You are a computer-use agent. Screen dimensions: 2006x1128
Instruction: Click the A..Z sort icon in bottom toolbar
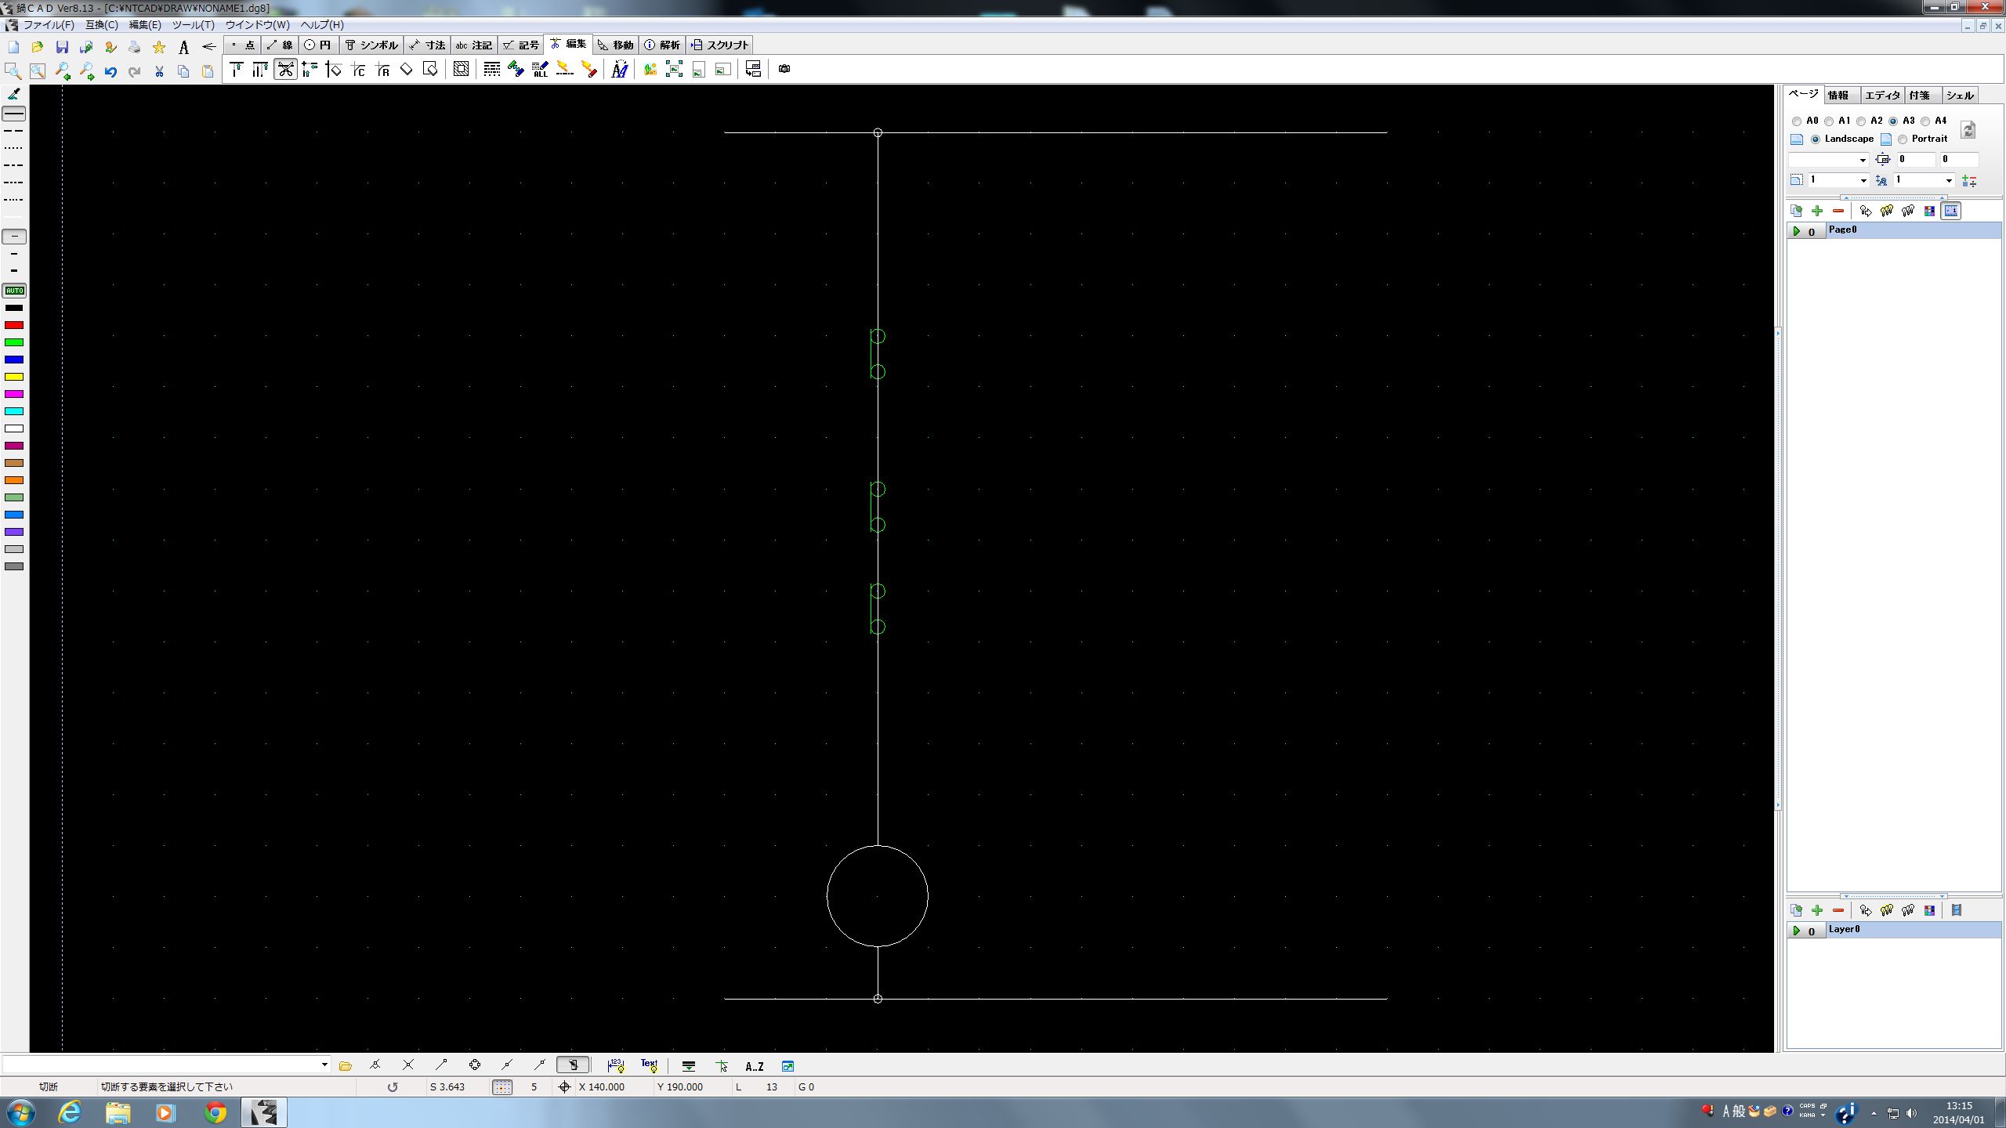[754, 1066]
